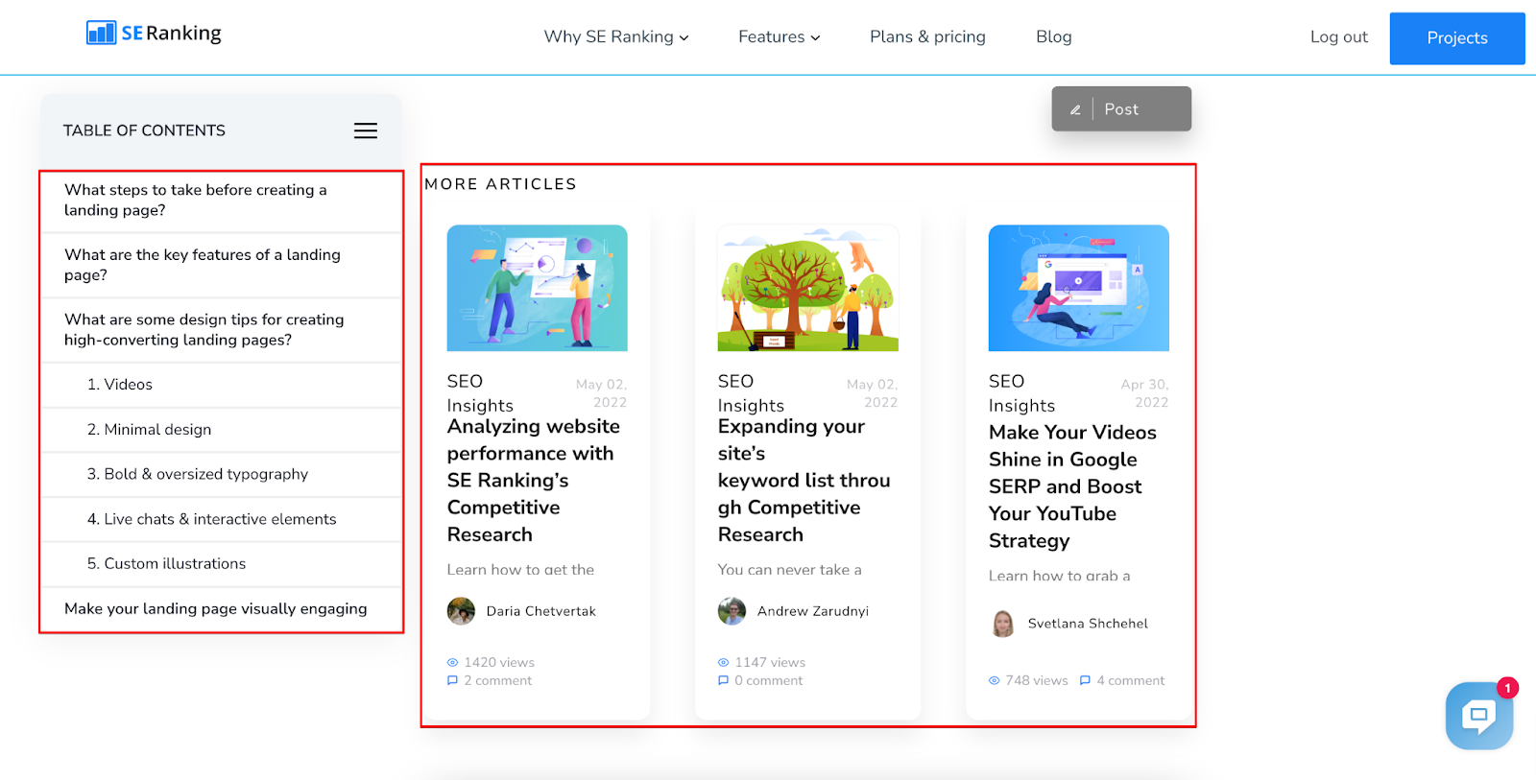Click Svetlana Shchehel's avatar
1536x780 pixels.
tap(1003, 624)
